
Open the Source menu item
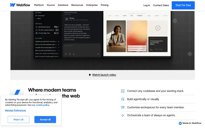tap(51, 5)
